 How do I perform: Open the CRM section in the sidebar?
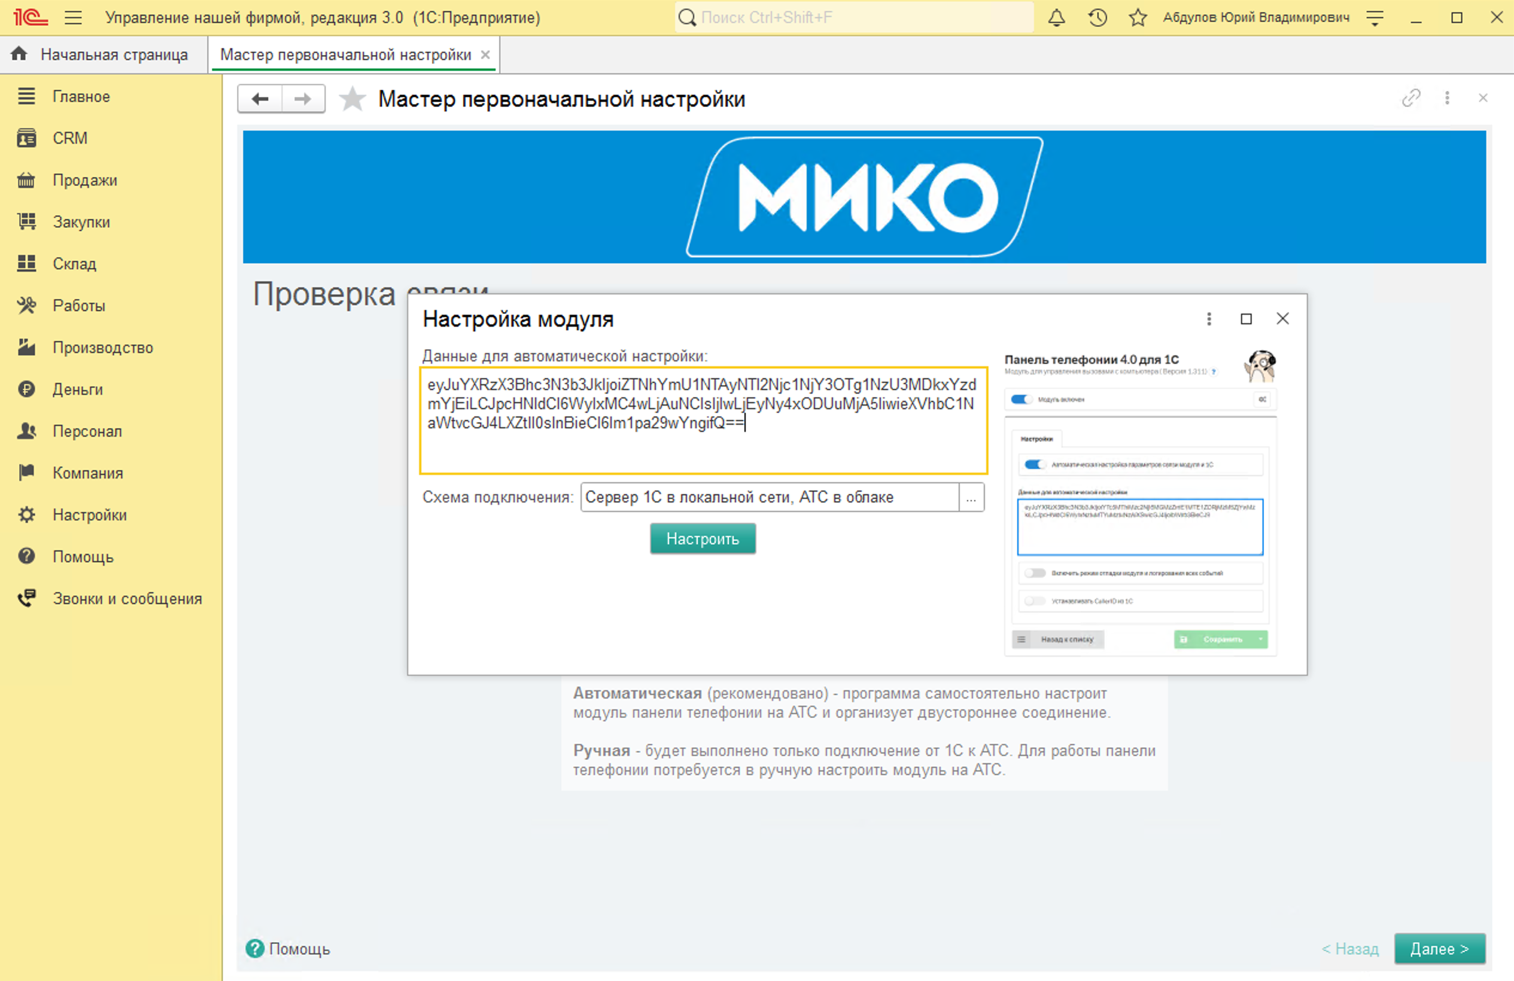[x=70, y=138]
